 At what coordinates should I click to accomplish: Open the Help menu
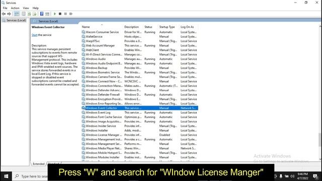pos(36,8)
